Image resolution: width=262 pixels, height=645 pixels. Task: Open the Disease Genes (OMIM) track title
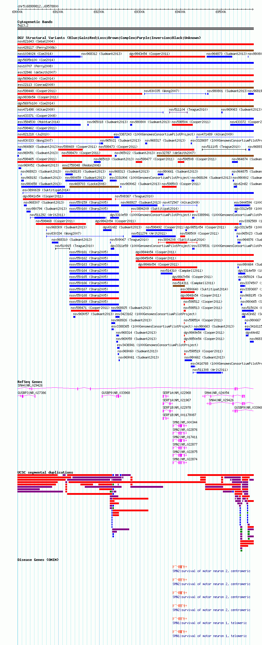(x=38, y=560)
